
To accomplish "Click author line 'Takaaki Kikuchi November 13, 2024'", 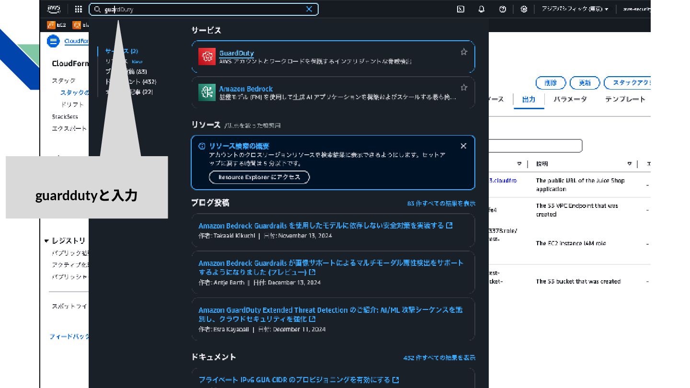I will coord(265,236).
